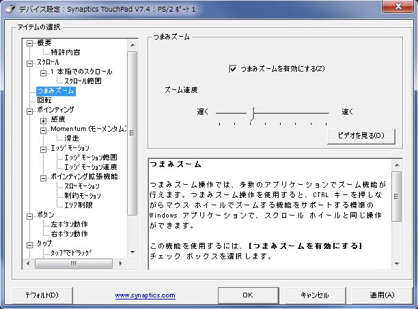Click tree vertical scrollbar thumb
The width and height of the screenshot is (418, 309).
click(x=133, y=133)
